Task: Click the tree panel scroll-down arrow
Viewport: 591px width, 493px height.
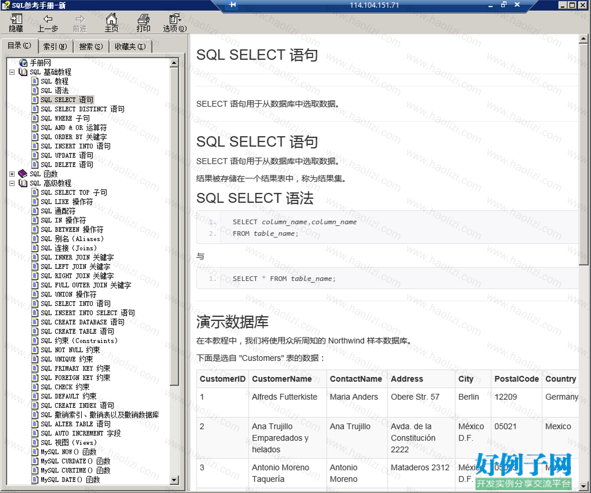Action: pyautogui.click(x=174, y=480)
